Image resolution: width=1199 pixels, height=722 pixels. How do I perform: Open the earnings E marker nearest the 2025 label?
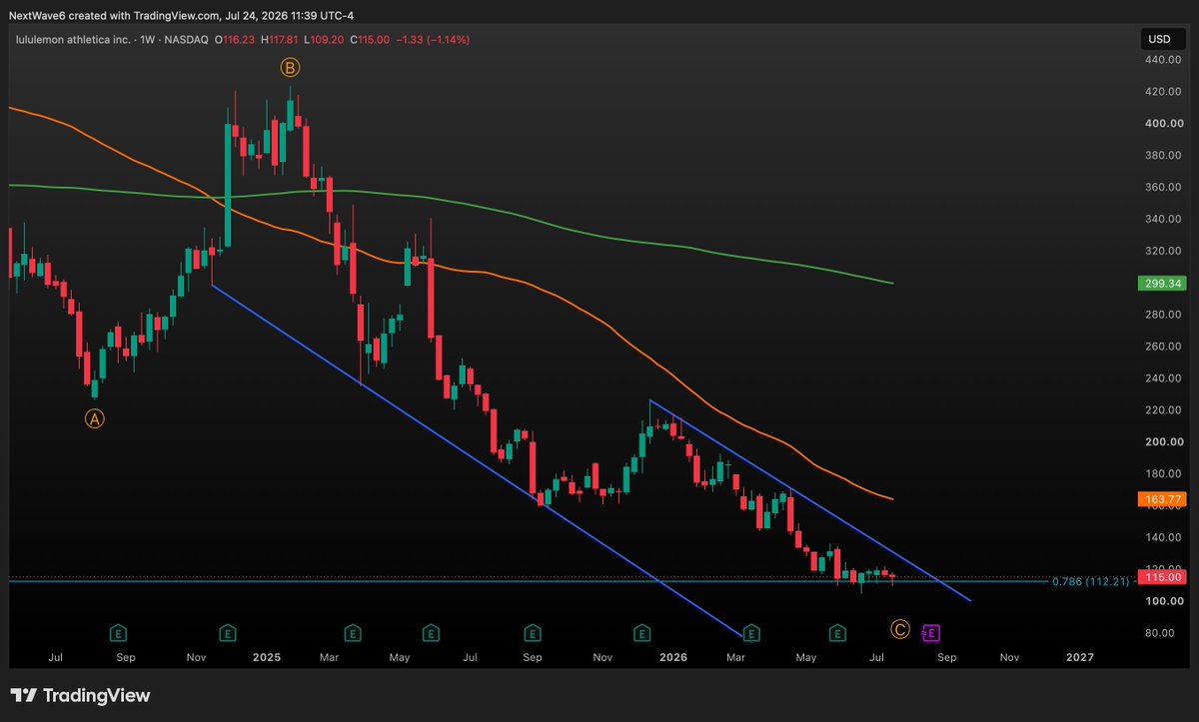(x=228, y=632)
